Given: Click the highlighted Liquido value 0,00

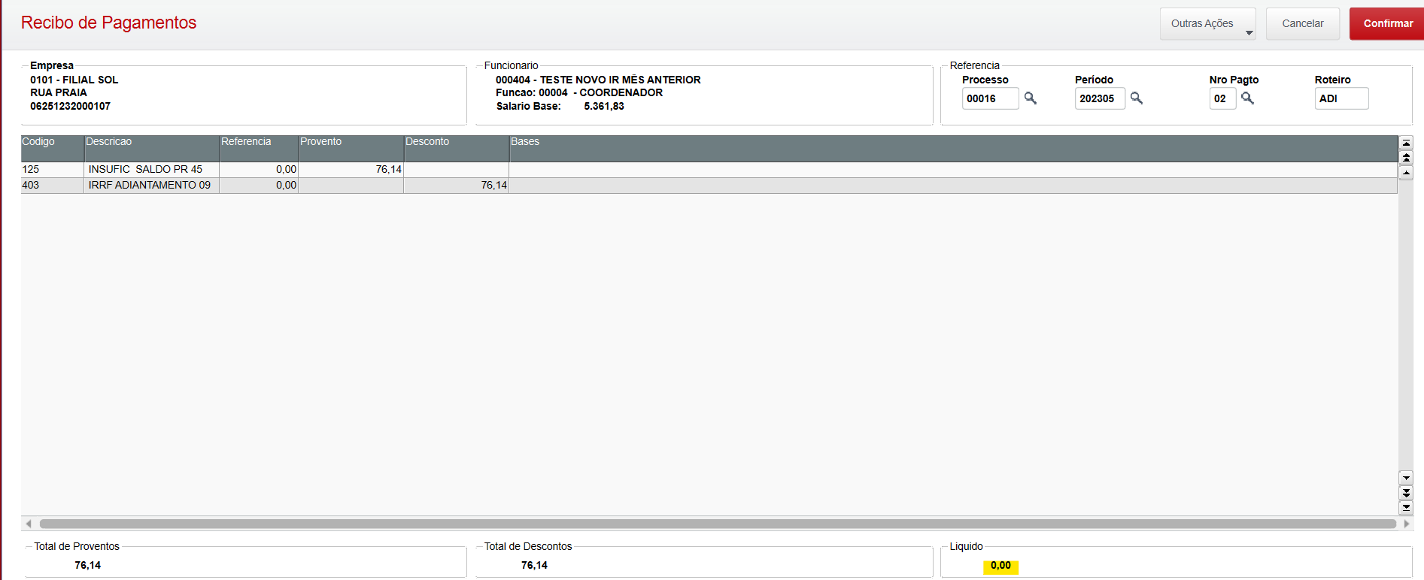Looking at the screenshot, I should click(x=1000, y=566).
